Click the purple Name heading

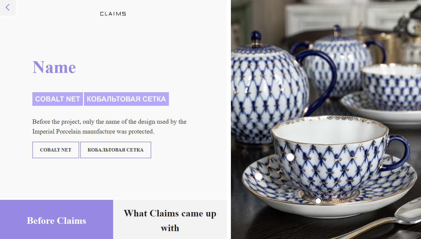point(54,67)
